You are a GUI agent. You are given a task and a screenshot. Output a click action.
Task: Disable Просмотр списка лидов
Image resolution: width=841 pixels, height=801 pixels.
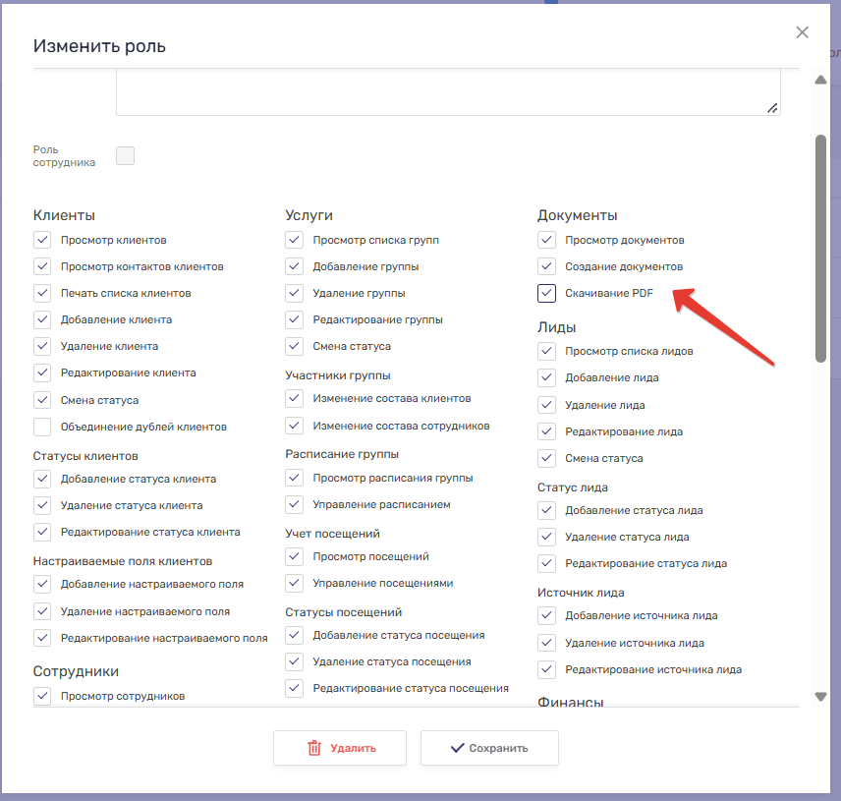pyautogui.click(x=546, y=351)
